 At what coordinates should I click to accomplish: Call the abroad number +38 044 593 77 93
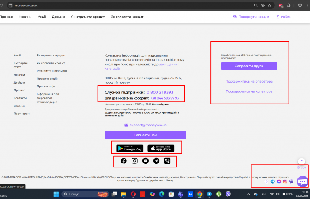(x=165, y=98)
